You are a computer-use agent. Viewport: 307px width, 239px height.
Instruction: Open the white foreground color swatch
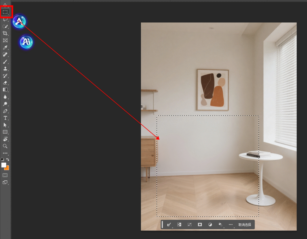(x=4, y=165)
